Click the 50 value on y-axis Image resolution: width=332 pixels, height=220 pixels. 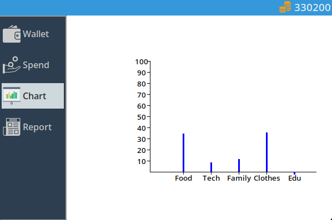click(x=142, y=117)
